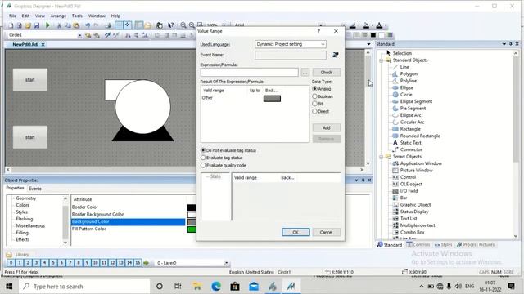Image resolution: width=524 pixels, height=294 pixels.
Task: Open line color pen tool in toolbar
Action: (353, 25)
